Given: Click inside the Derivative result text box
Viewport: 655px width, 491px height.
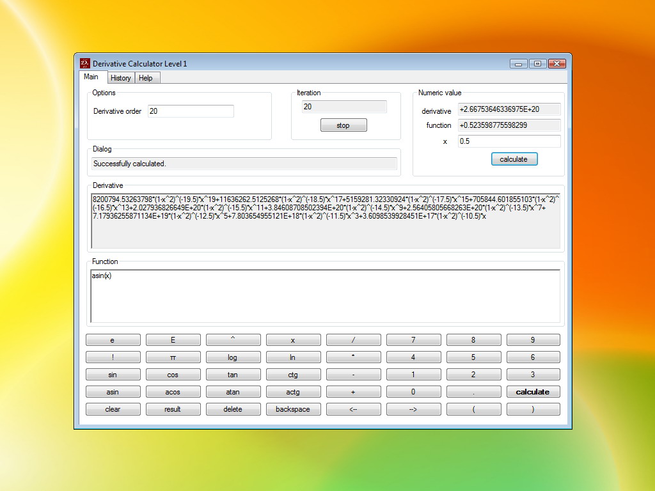Looking at the screenshot, I should point(326,221).
